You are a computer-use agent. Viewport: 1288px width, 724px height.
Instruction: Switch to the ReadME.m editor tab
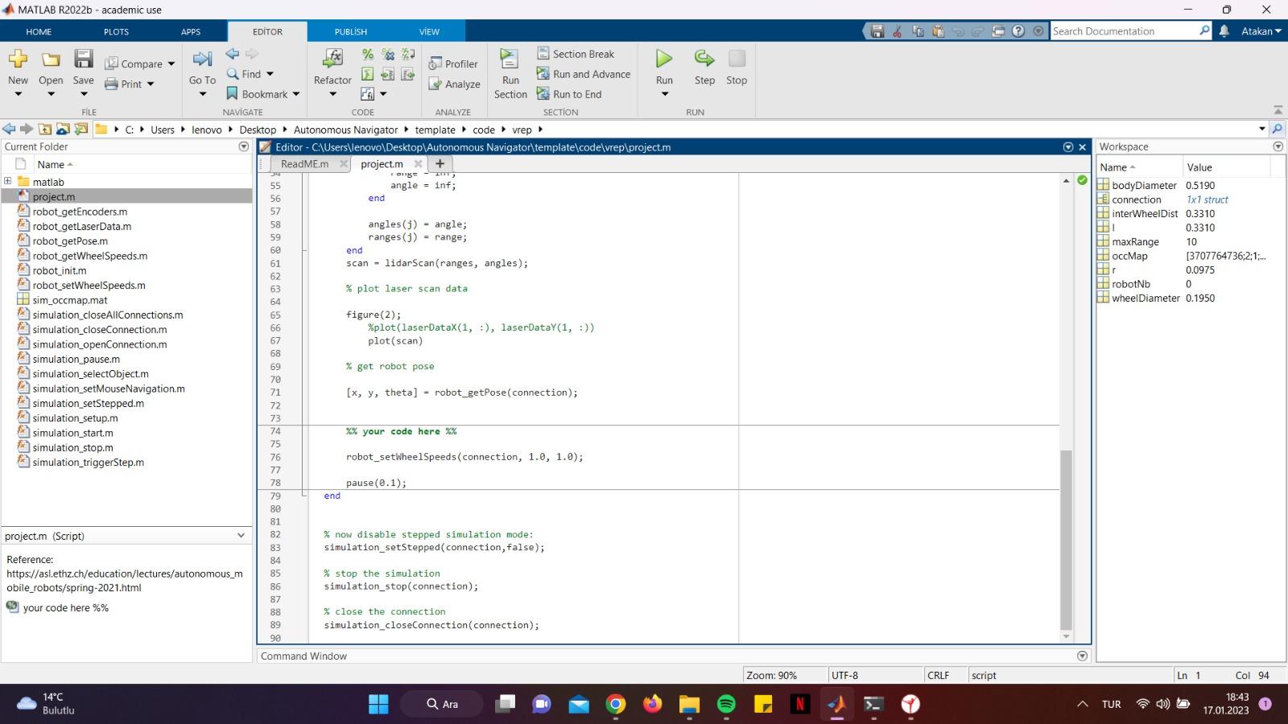click(x=304, y=163)
